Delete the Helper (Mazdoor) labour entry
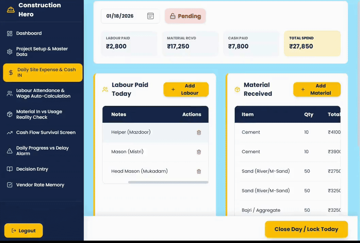The width and height of the screenshot is (360, 243). pyautogui.click(x=199, y=133)
